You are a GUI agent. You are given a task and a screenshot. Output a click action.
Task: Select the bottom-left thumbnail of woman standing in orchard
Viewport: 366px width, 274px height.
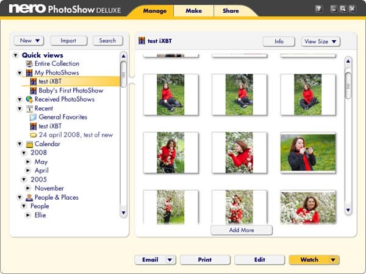pyautogui.click(x=171, y=207)
